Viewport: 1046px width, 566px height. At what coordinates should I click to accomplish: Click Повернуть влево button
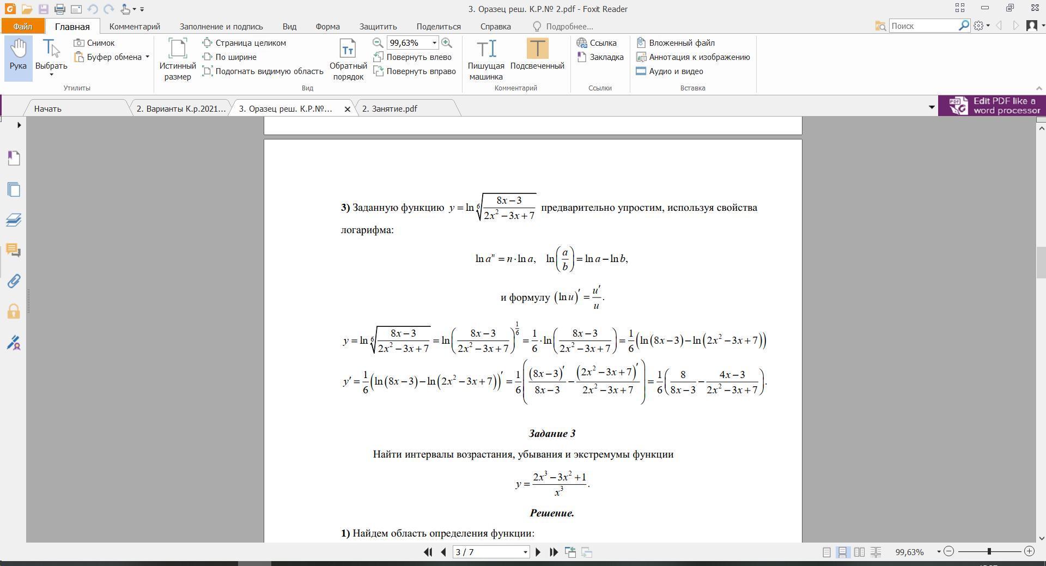[413, 57]
